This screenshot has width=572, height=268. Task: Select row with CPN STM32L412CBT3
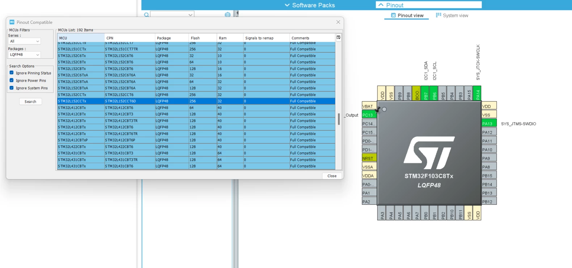click(196, 114)
